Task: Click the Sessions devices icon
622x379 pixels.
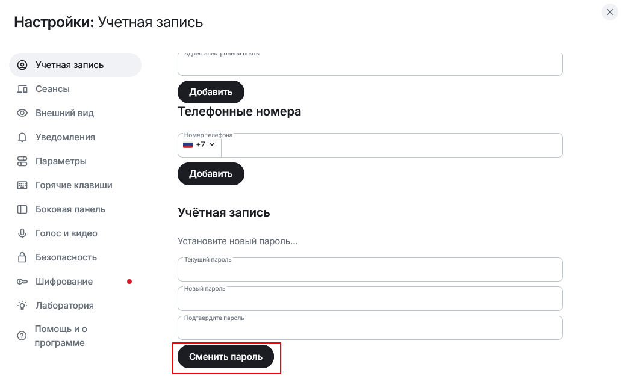Action: [22, 89]
